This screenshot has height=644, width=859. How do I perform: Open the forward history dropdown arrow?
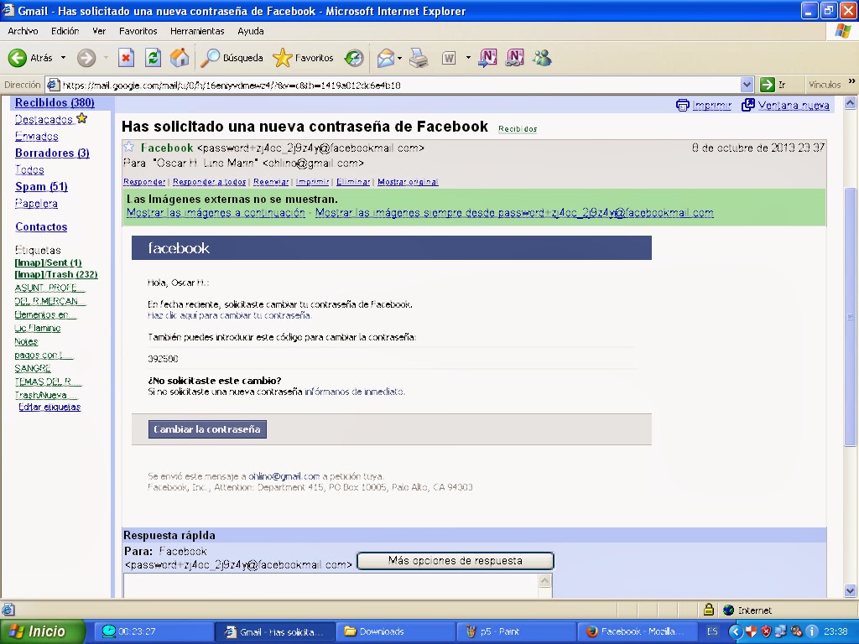click(x=106, y=58)
